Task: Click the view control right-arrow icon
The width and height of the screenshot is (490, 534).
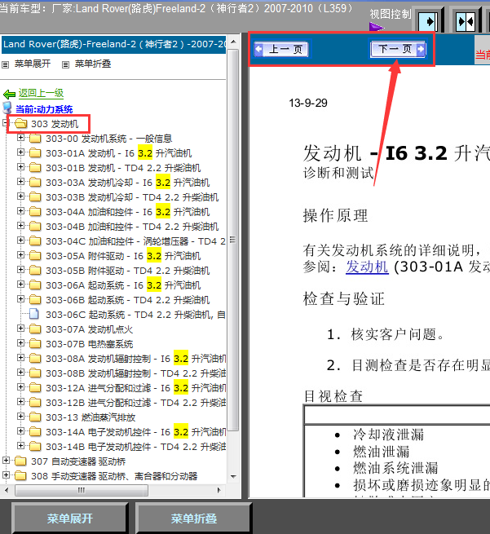Action: coord(429,21)
